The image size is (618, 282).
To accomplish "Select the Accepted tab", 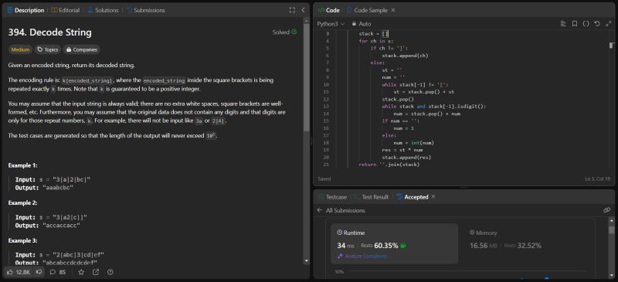I will 413,197.
